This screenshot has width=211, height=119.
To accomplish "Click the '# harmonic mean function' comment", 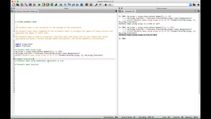I will [27, 64].
